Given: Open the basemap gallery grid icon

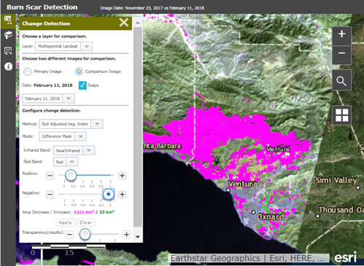Looking at the screenshot, I should coord(341,115).
